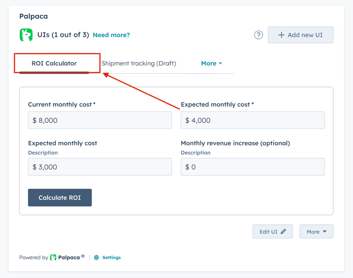The image size is (353, 278).
Task: Follow the "Need more?" link
Action: 111,35
